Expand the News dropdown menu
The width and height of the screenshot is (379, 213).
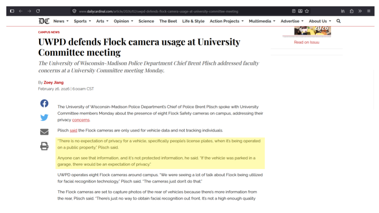(61, 21)
